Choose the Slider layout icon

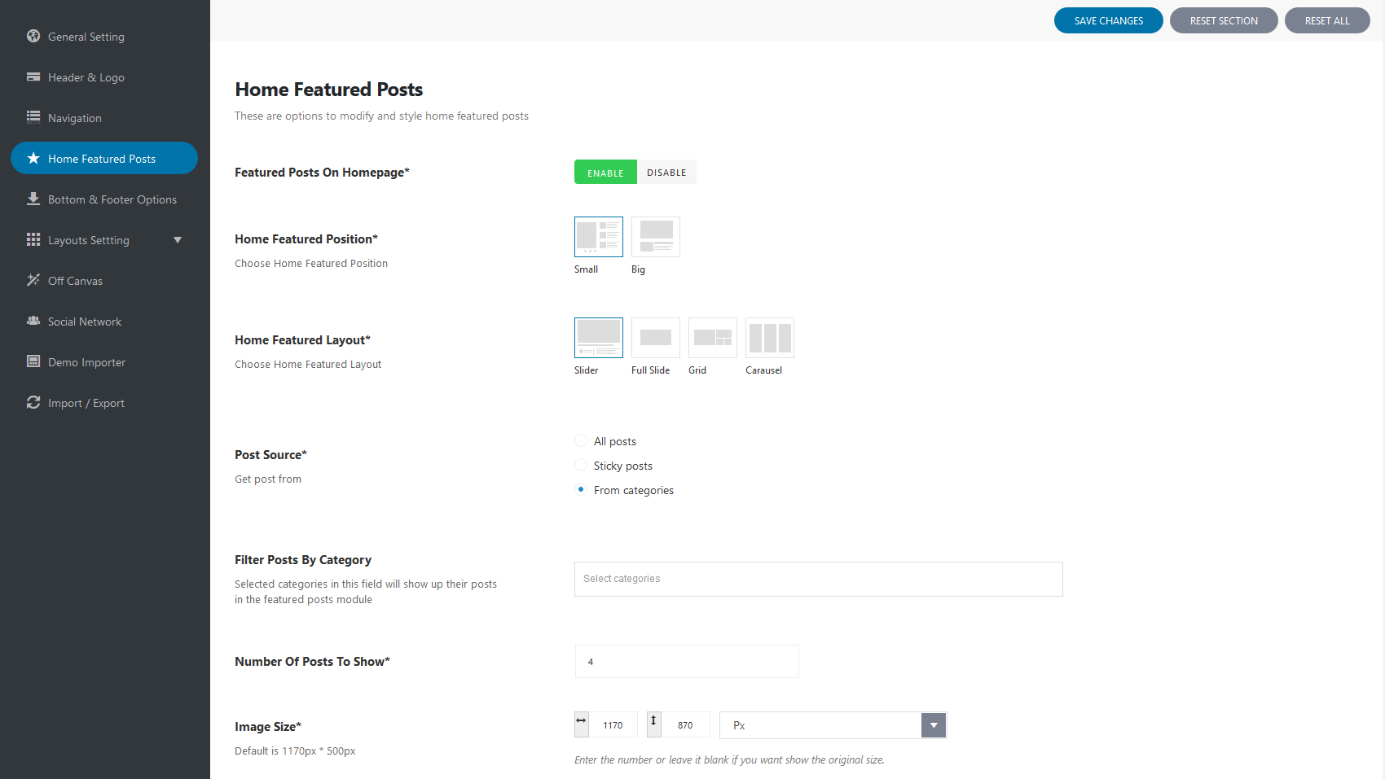598,338
